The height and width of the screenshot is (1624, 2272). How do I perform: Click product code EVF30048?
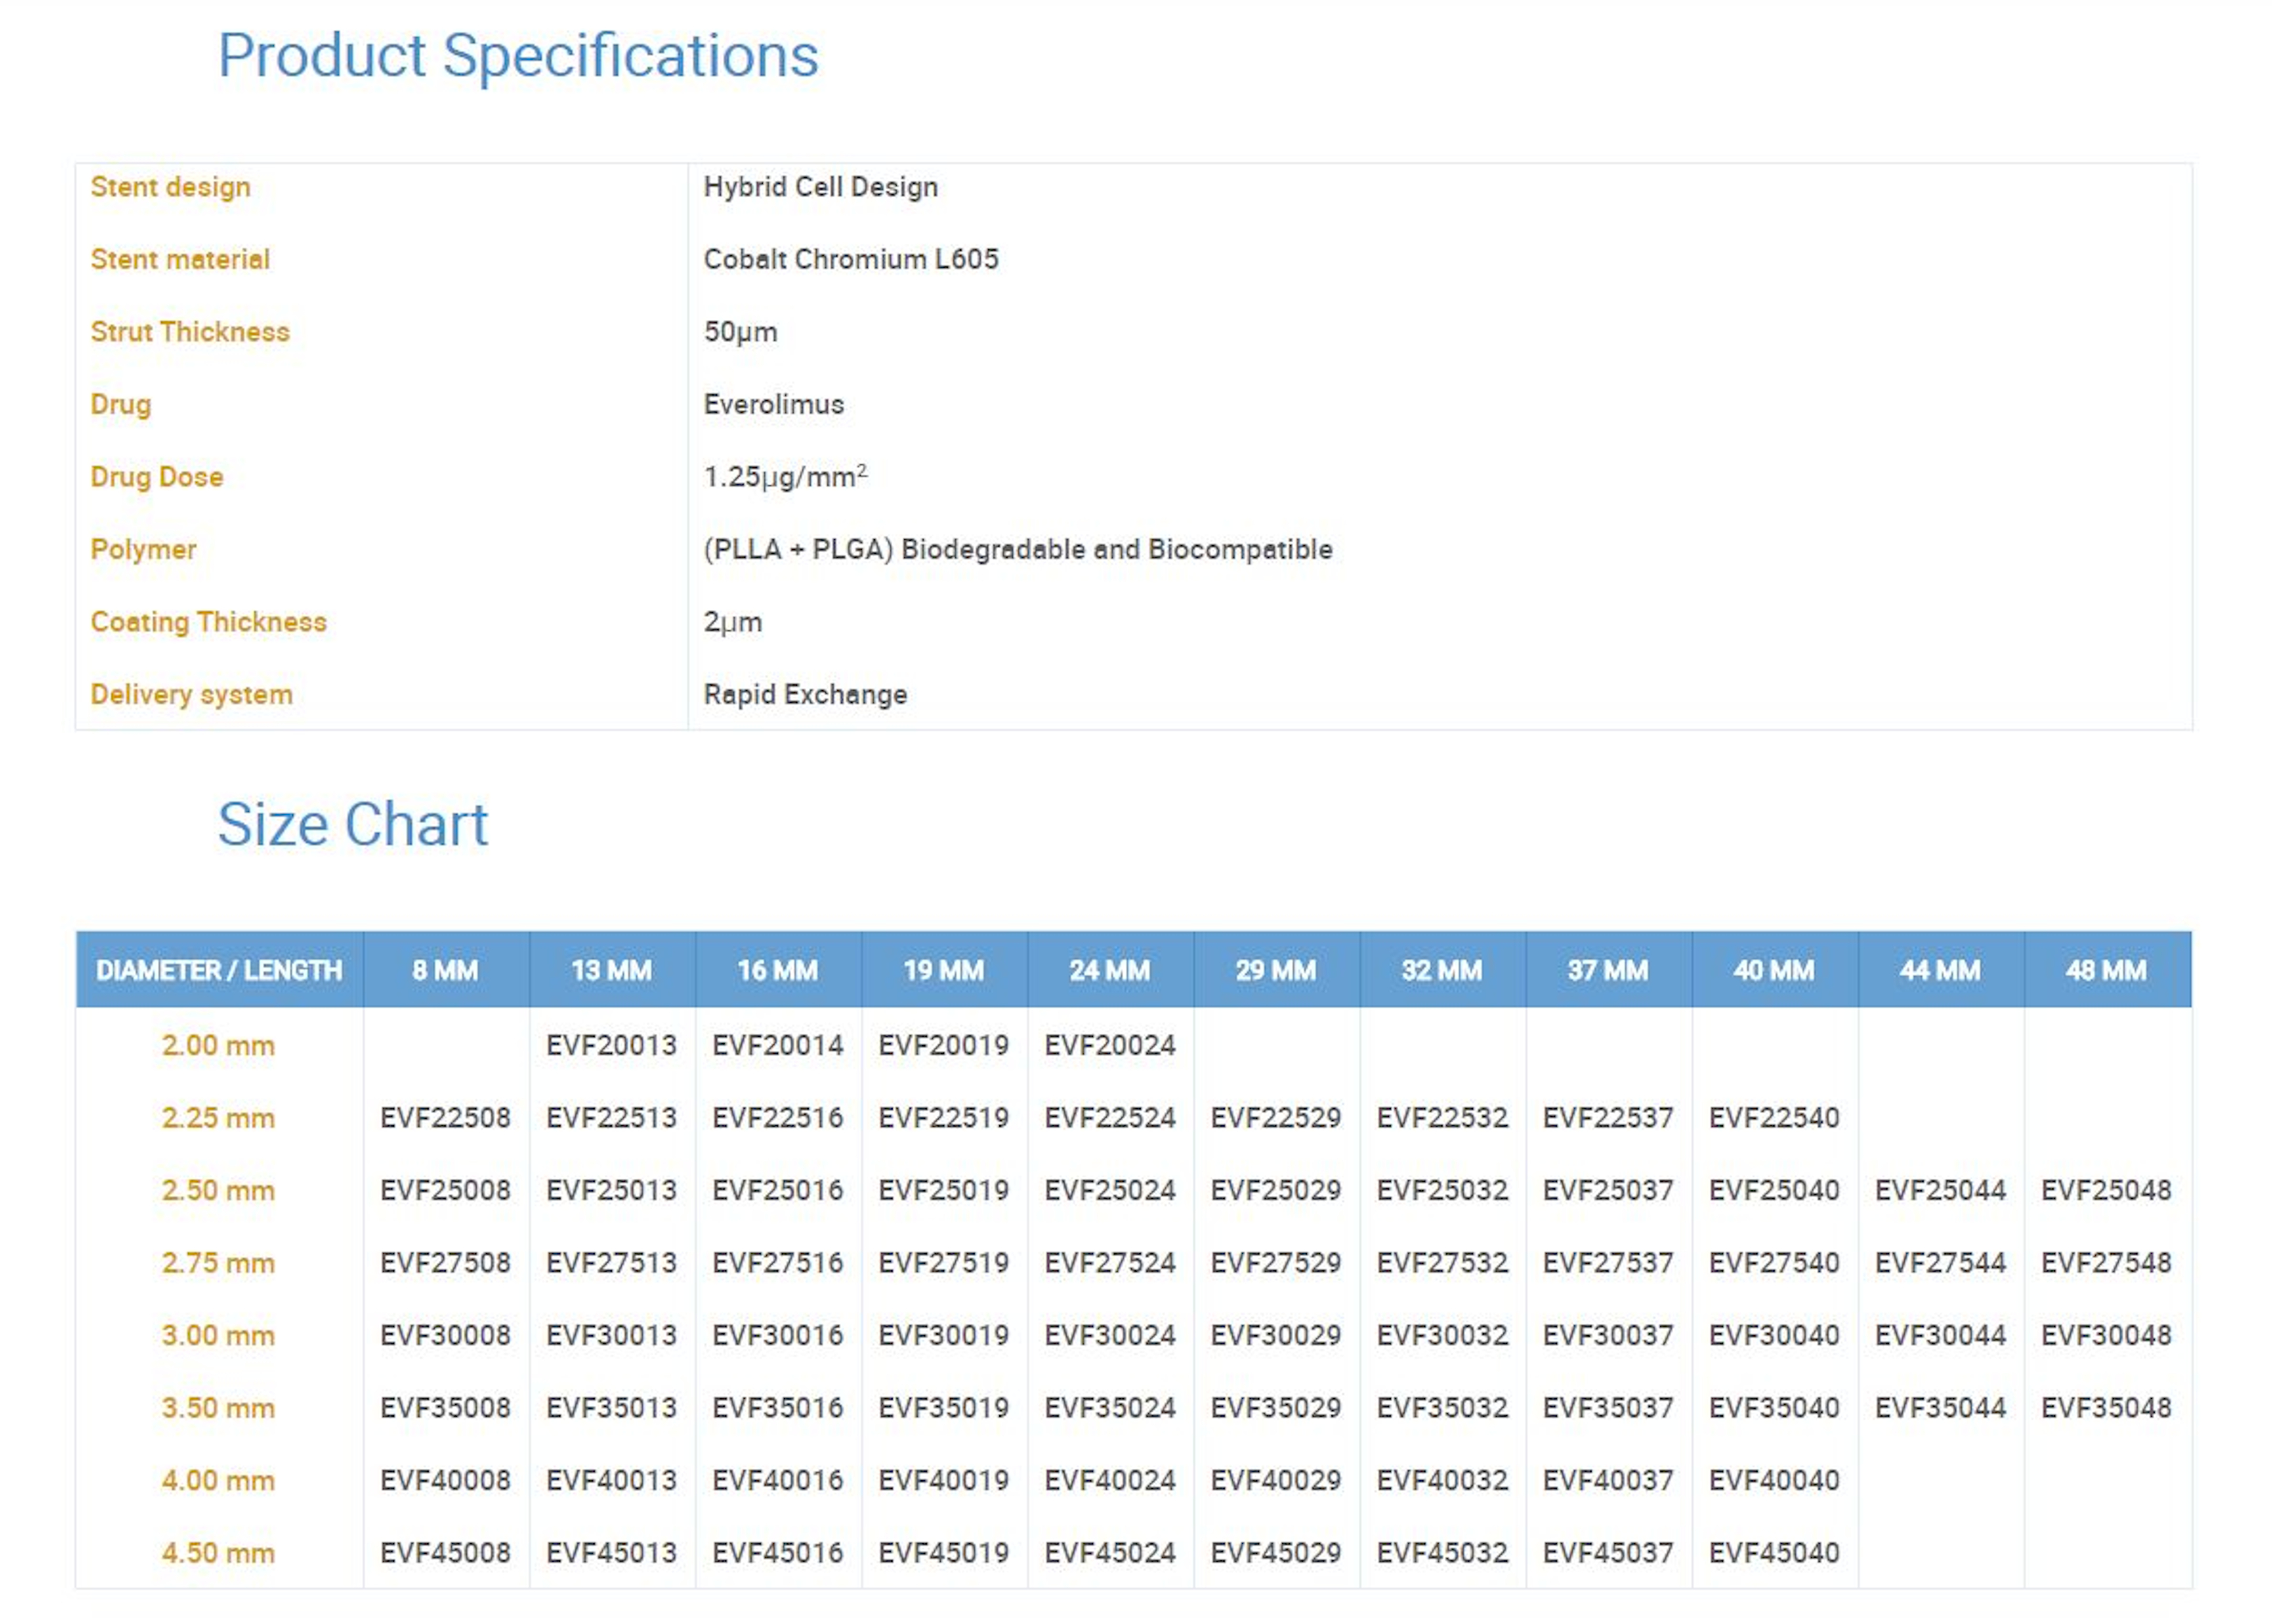(2106, 1335)
